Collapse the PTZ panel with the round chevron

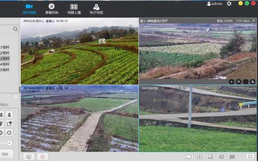(x=15, y=97)
